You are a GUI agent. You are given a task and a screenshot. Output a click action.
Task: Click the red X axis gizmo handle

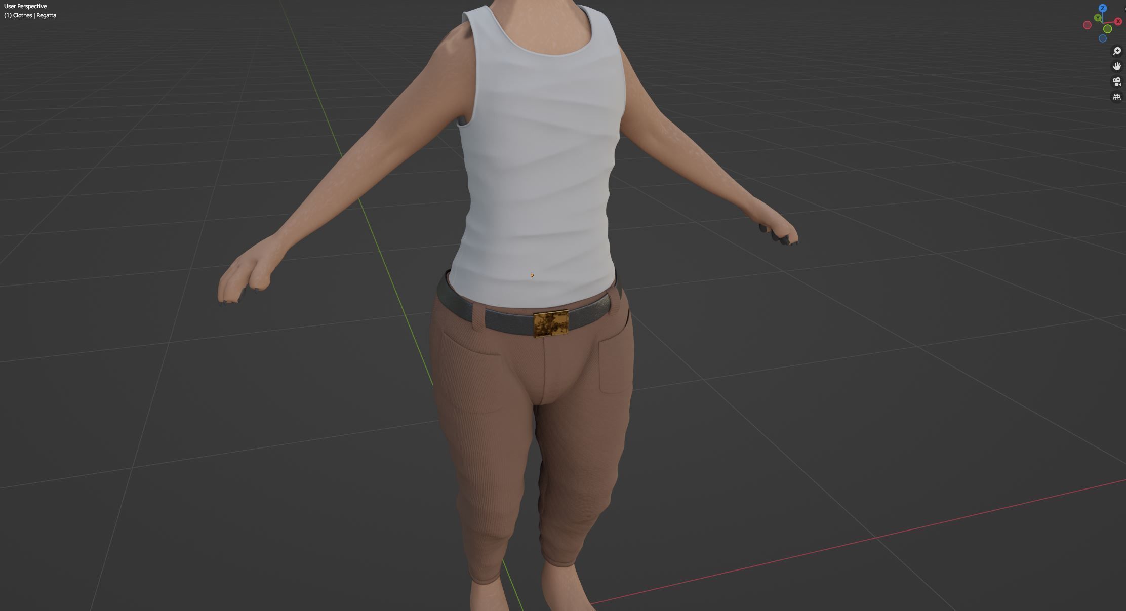(1118, 21)
